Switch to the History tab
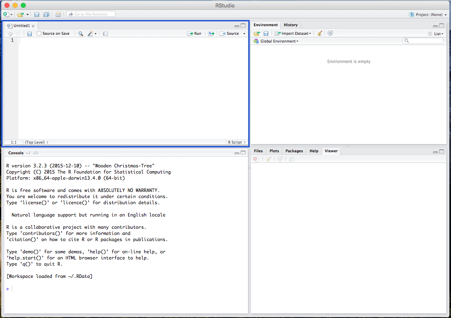This screenshot has width=451, height=318. 290,25
